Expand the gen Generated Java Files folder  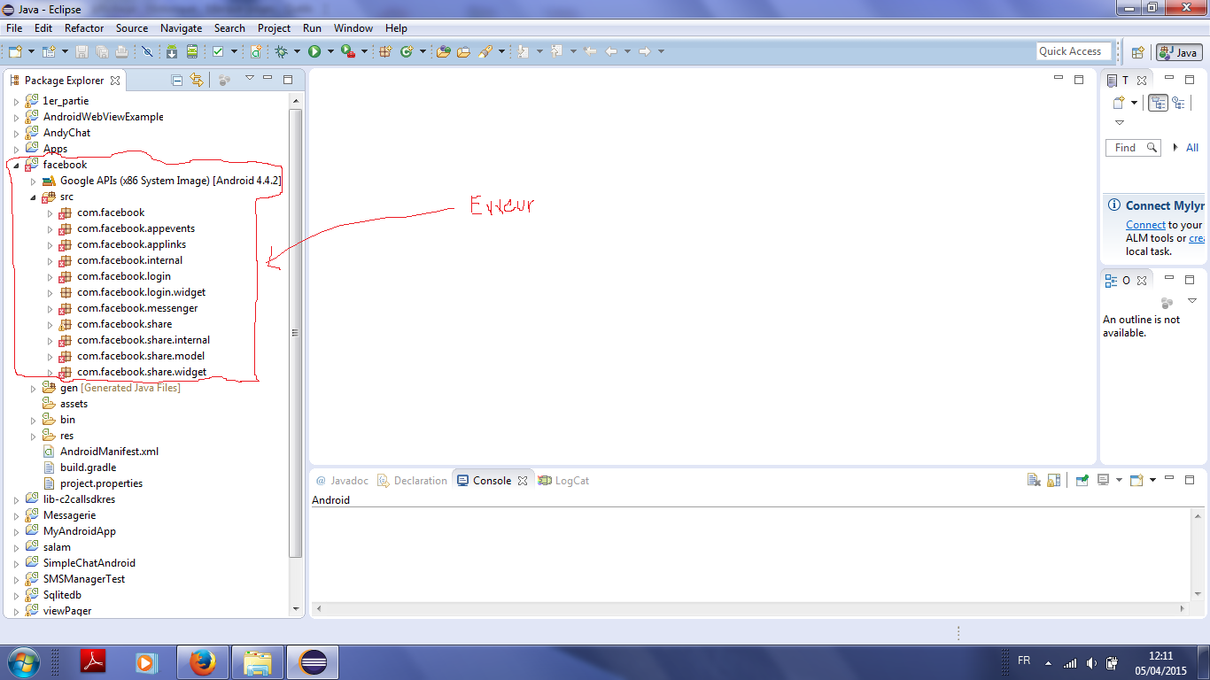(x=34, y=388)
